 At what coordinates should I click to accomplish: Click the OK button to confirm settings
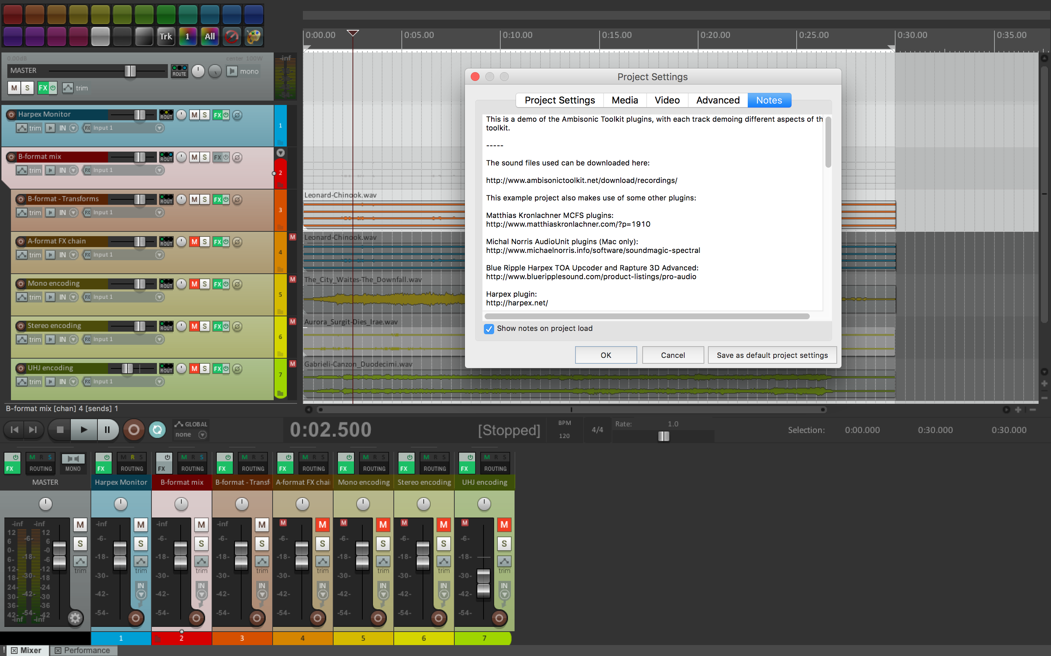[605, 355]
